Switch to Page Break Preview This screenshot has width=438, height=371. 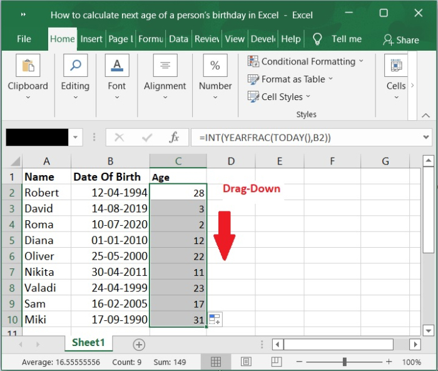point(277,362)
